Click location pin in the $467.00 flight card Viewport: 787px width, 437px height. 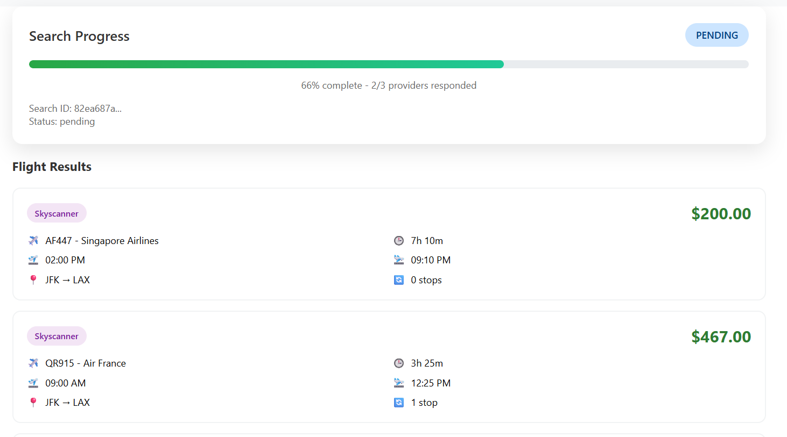[x=33, y=402]
